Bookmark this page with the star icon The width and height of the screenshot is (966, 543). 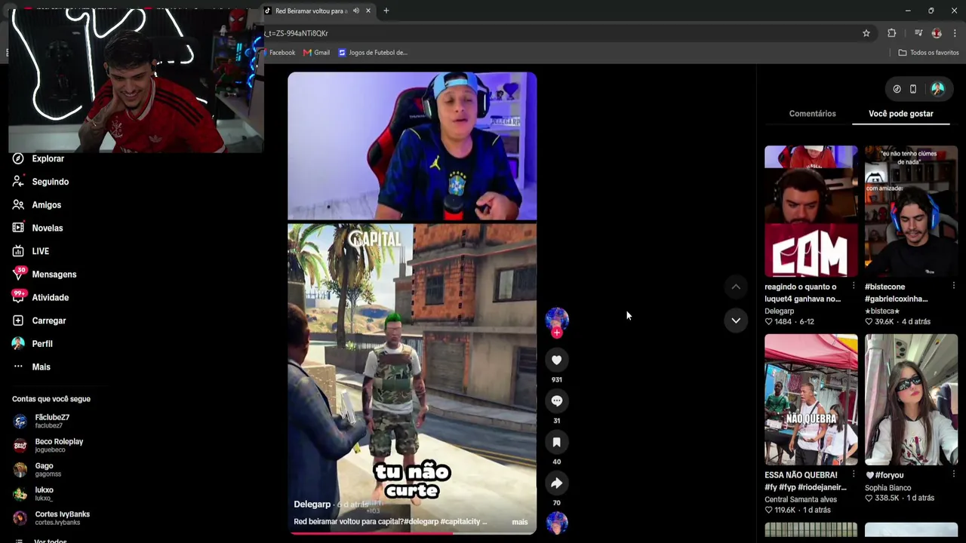pyautogui.click(x=866, y=33)
